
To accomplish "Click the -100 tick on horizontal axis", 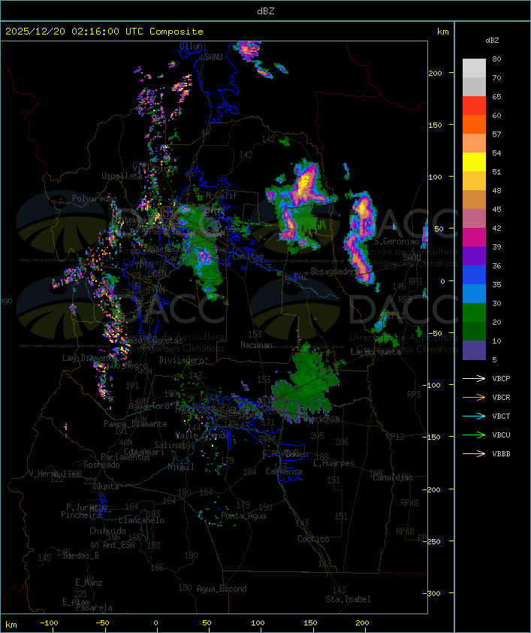I will (x=49, y=623).
